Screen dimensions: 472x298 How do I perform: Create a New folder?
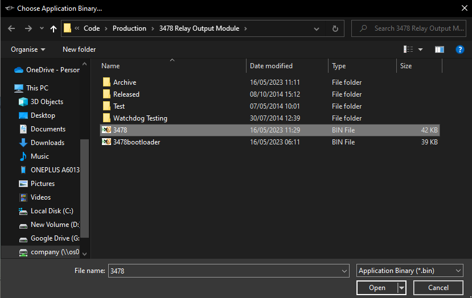(79, 49)
